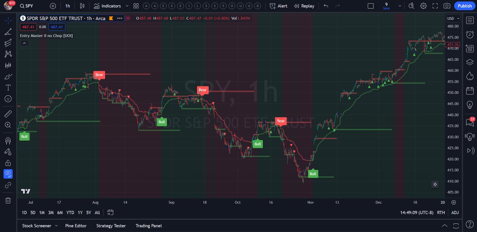The height and width of the screenshot is (232, 477).
Task: Open the layers data window icon
Action: [469, 62]
